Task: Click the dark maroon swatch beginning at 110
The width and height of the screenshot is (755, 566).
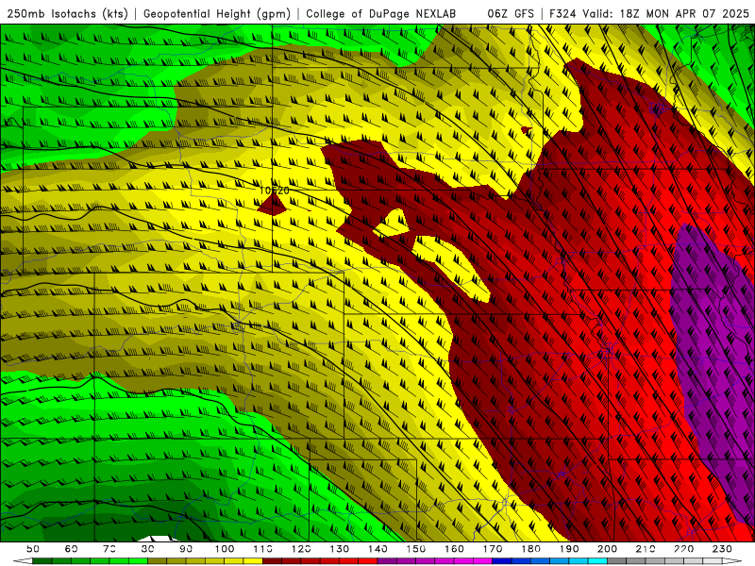Action: coord(272,561)
